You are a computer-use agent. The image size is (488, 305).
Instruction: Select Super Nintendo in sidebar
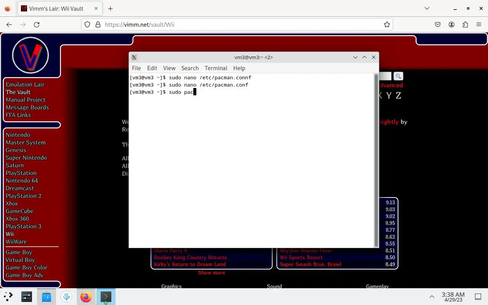(26, 158)
